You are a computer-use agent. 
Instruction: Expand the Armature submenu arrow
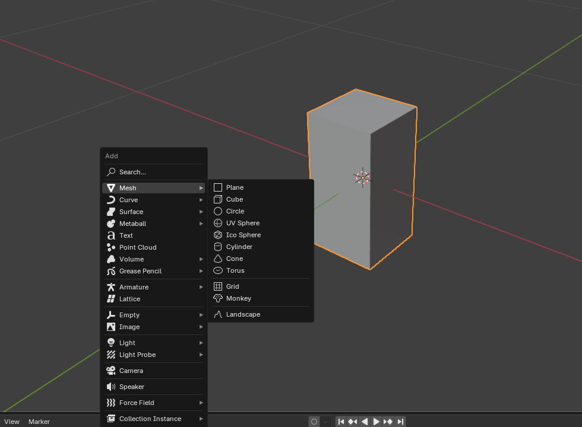[x=201, y=287]
